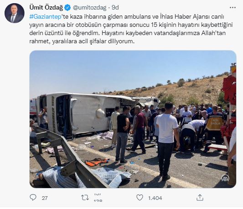Open the three-dot more options menu
Viewport: 243px width, 209px height.
(233, 8)
